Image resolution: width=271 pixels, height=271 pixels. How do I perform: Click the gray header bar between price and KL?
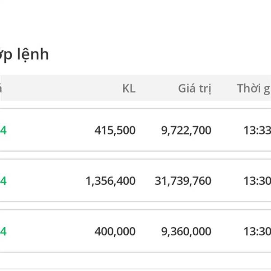[x=62, y=88]
